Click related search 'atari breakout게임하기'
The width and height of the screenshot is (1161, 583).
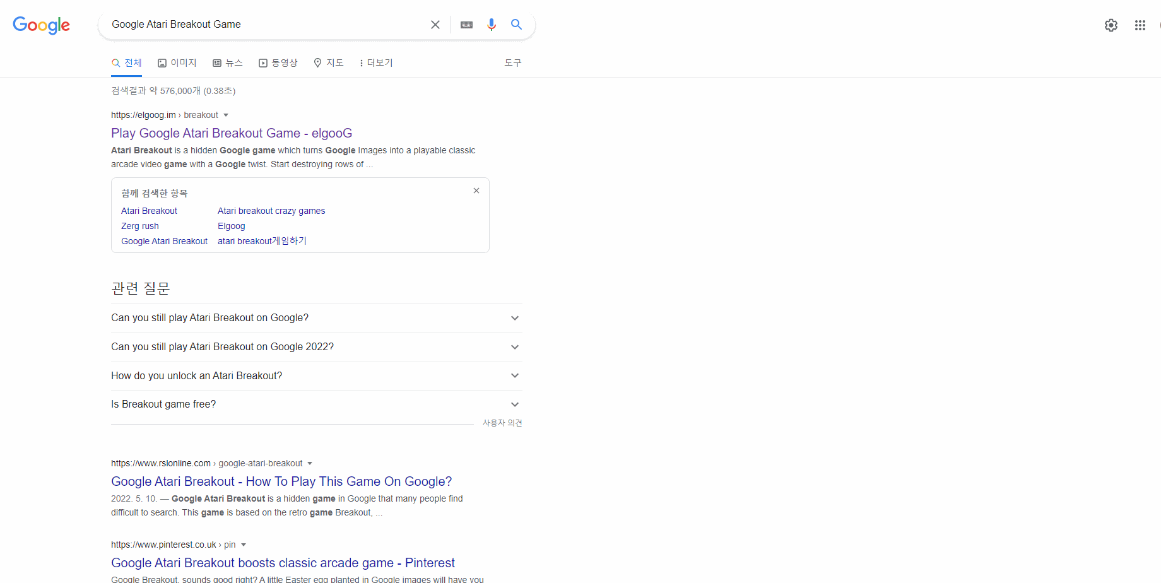point(262,241)
